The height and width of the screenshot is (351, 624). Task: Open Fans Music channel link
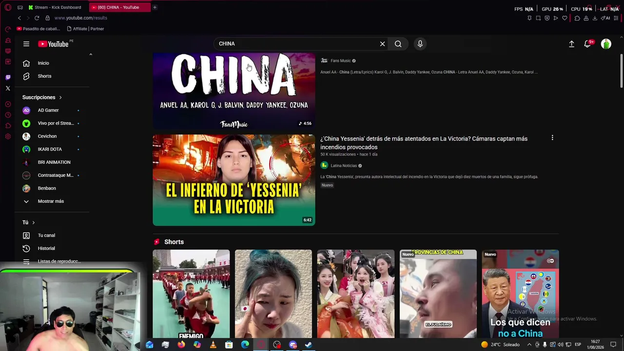[340, 61]
